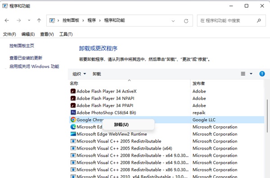Open the blue help question icon
This screenshot has width=270, height=178.
coord(262,74)
